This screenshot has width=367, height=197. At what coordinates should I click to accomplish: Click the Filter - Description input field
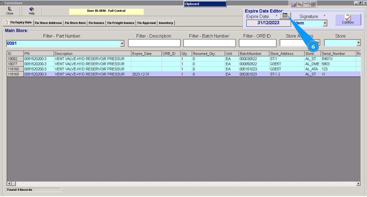(x=154, y=43)
